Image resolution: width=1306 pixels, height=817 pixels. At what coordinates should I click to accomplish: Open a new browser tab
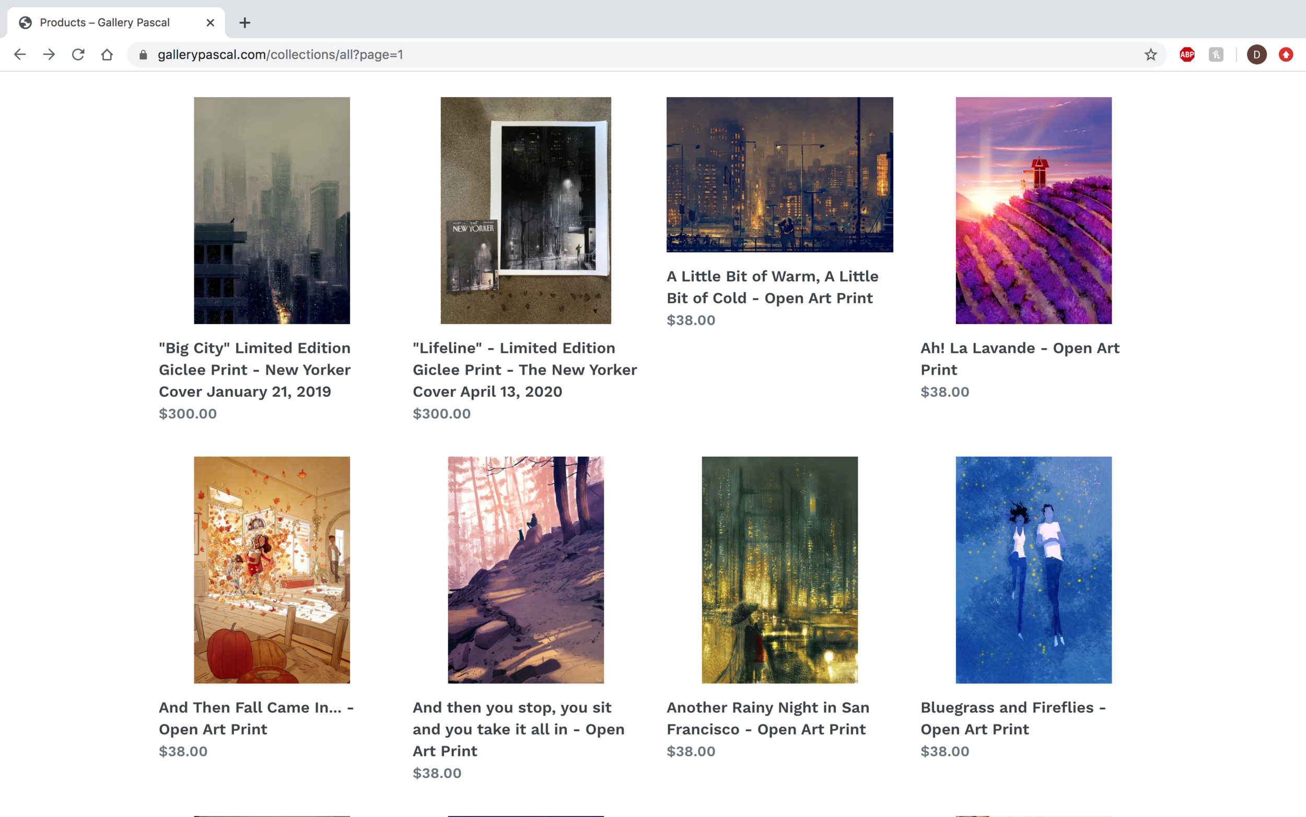pyautogui.click(x=244, y=22)
